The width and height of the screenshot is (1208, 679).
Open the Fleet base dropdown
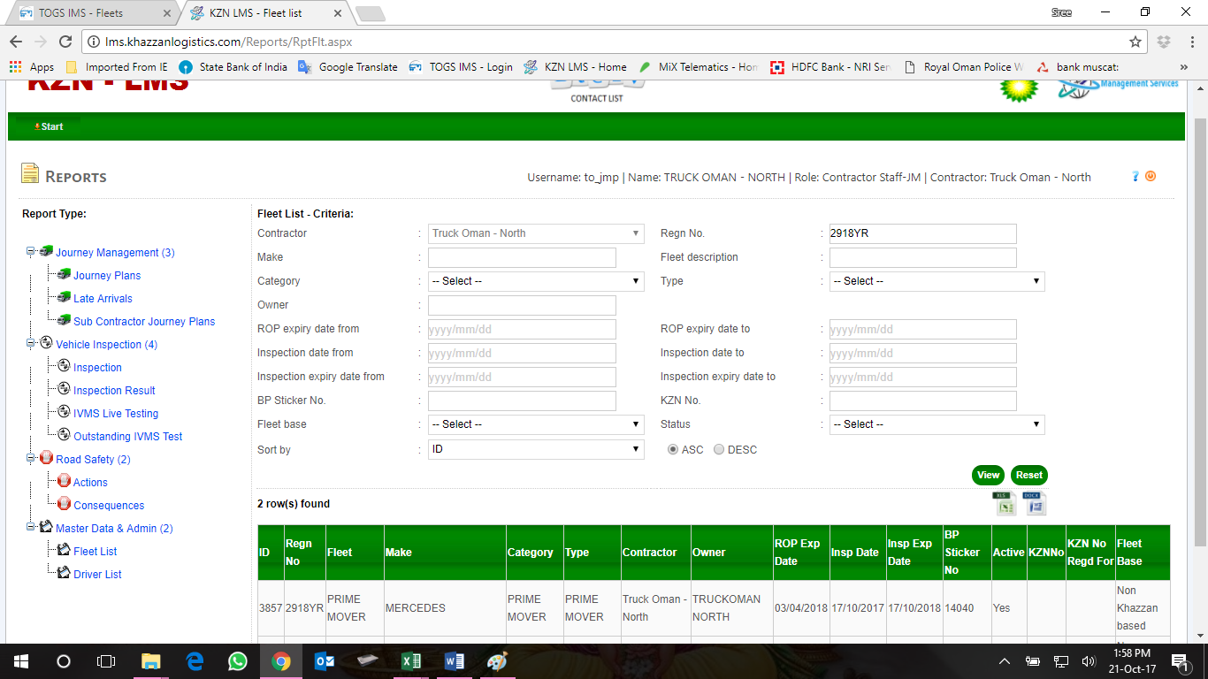[536, 424]
